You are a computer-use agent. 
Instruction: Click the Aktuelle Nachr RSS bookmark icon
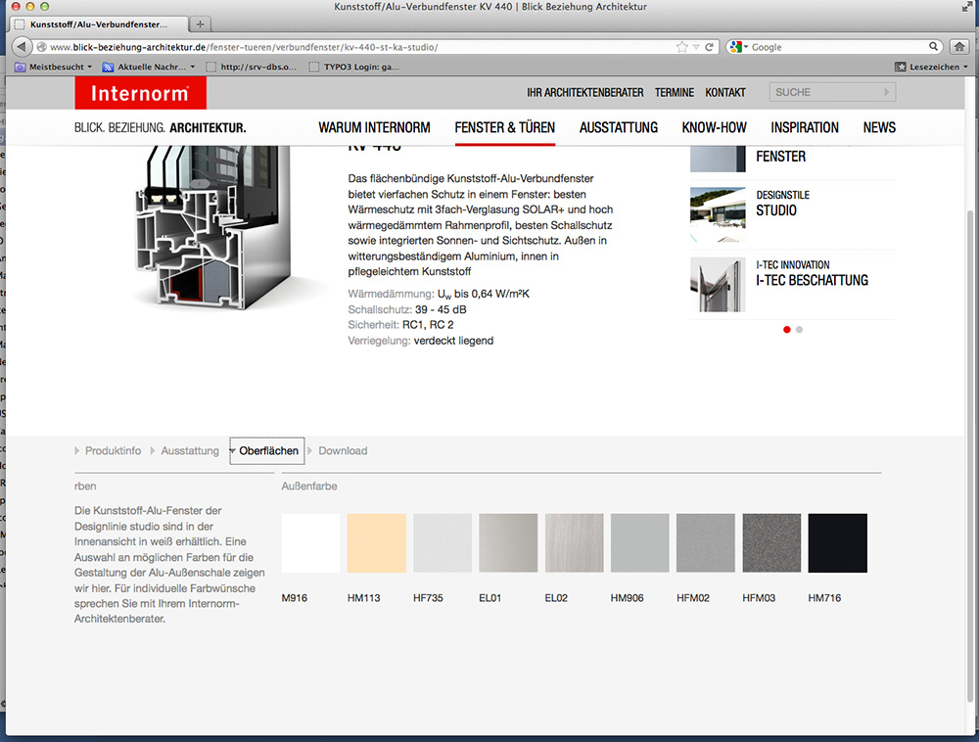click(108, 67)
